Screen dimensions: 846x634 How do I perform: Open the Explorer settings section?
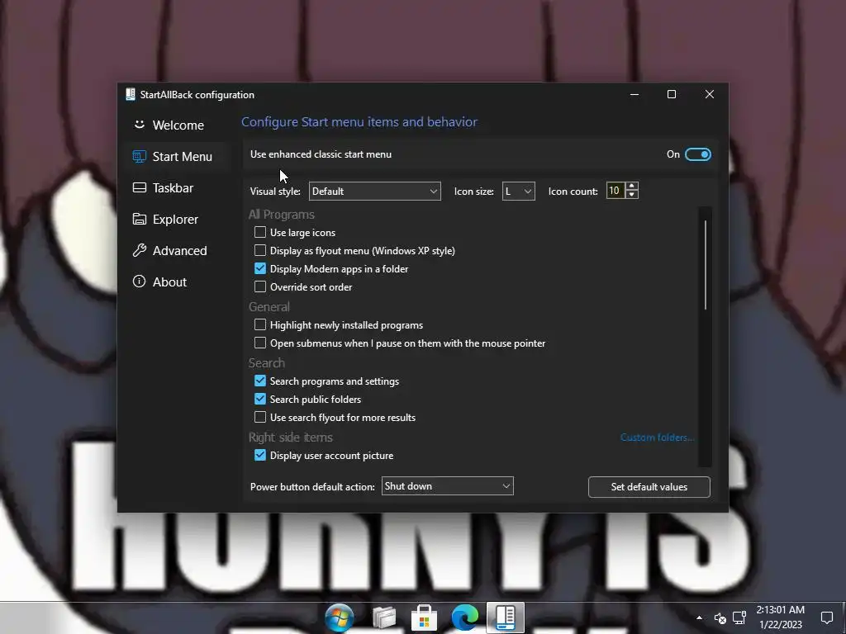point(178,219)
